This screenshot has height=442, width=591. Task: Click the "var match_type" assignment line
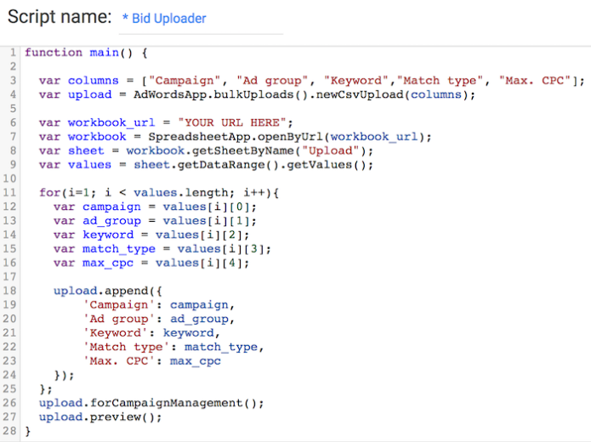[162, 249]
